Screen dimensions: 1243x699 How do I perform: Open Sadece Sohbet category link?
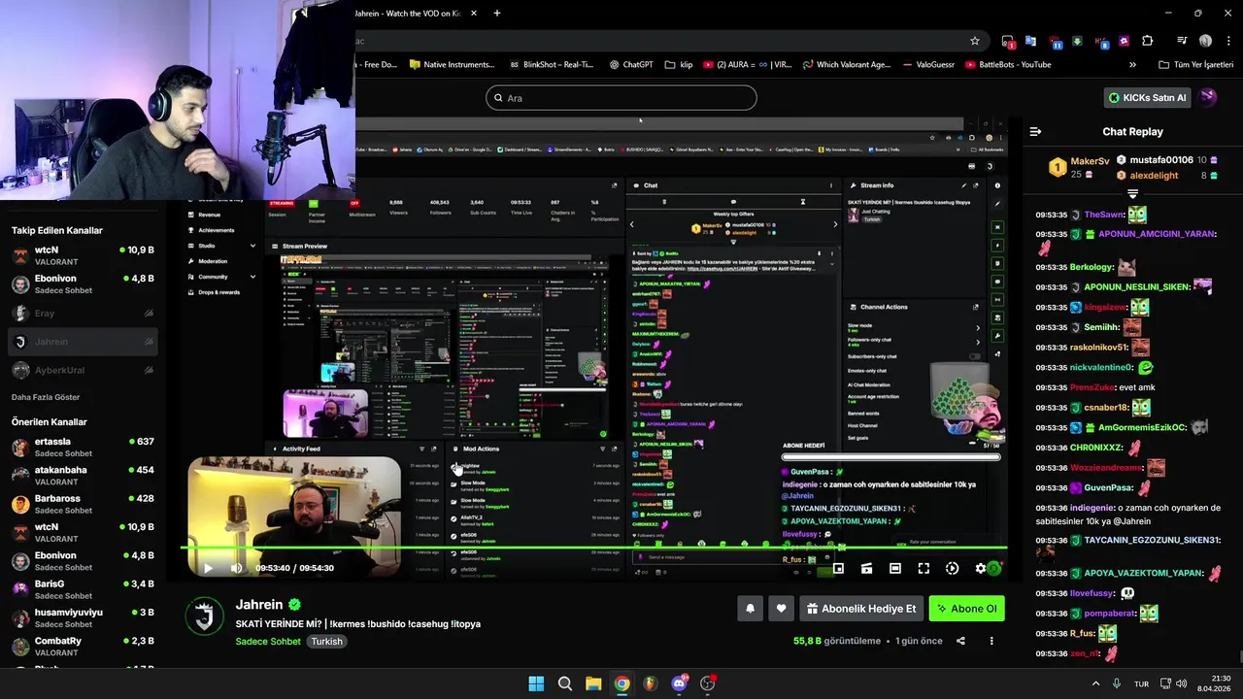tap(268, 641)
